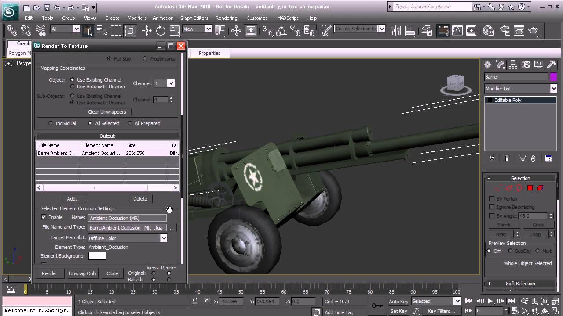Switch to the Motion command panel
This screenshot has height=316, width=563.
pyautogui.click(x=526, y=65)
